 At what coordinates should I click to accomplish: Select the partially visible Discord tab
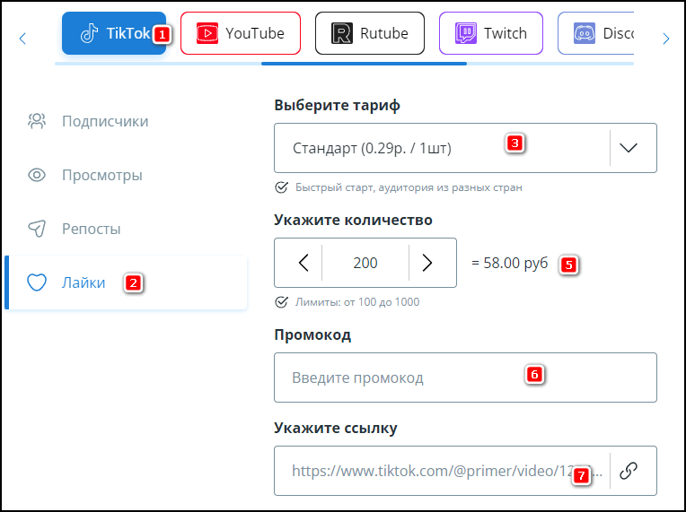(595, 33)
